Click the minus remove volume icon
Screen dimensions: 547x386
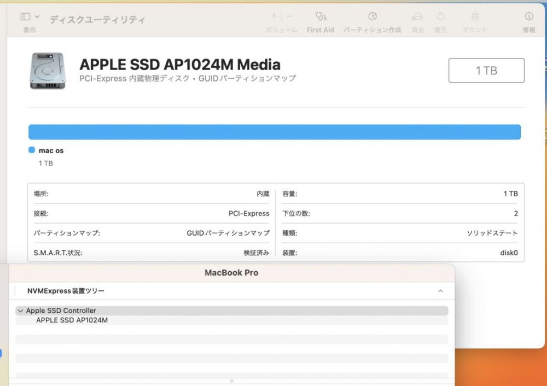(290, 16)
